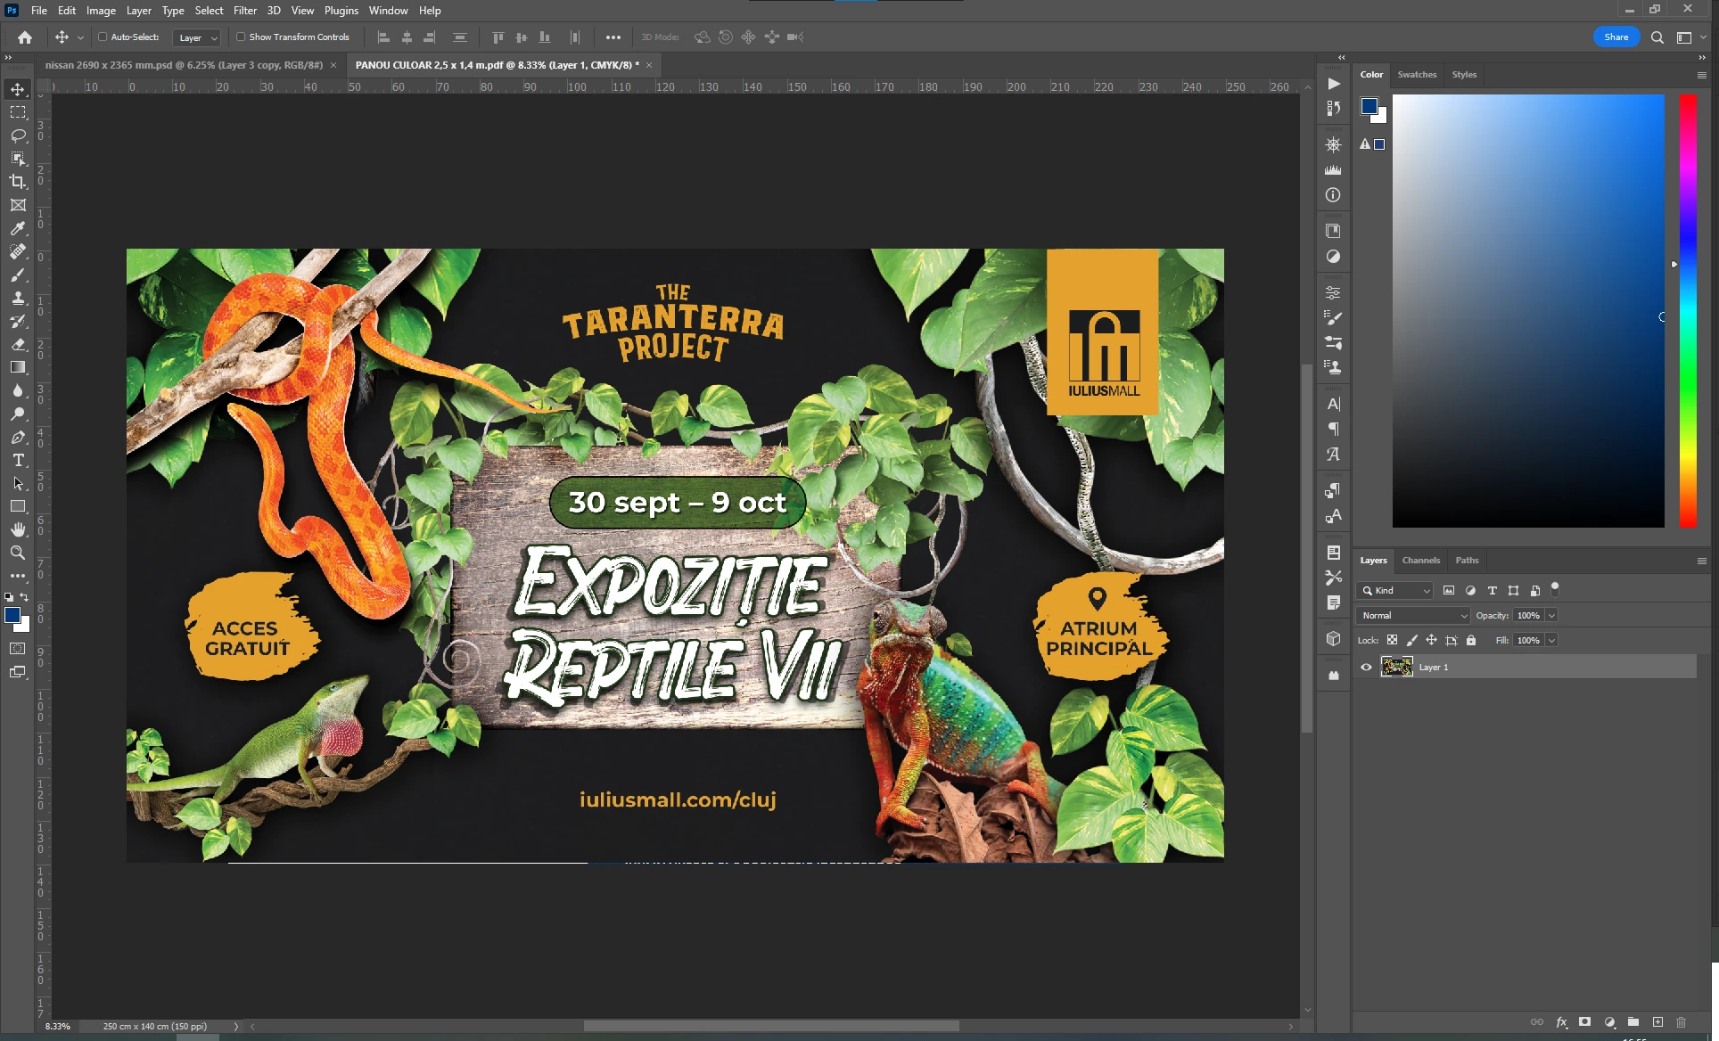
Task: Select the Horizontal Type tool
Action: (x=18, y=460)
